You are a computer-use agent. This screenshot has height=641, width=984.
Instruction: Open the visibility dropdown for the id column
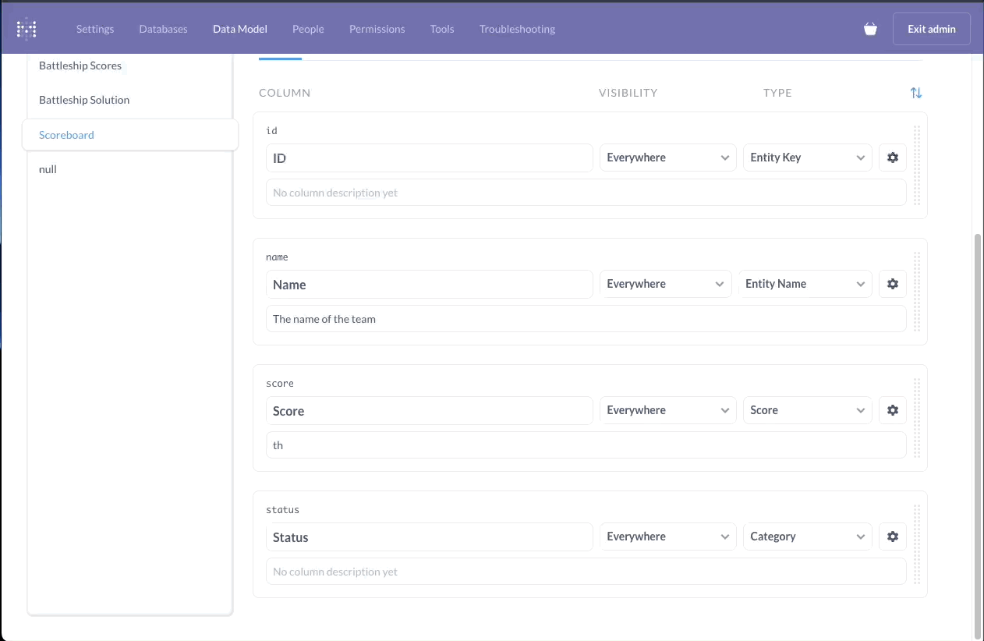667,157
